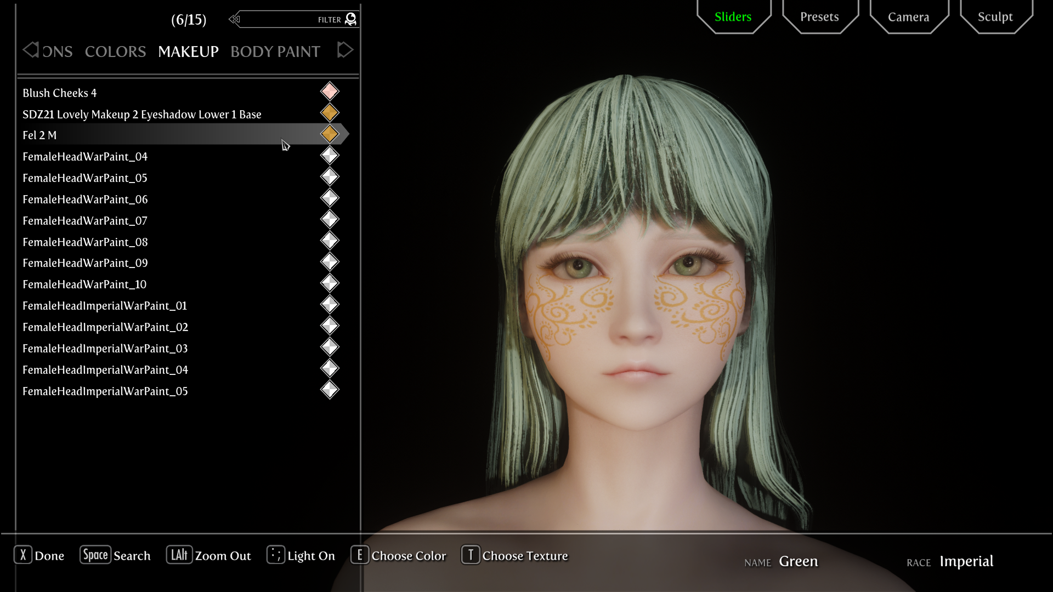This screenshot has height=592, width=1053.
Task: Click the filter text input field
Action: click(x=280, y=19)
